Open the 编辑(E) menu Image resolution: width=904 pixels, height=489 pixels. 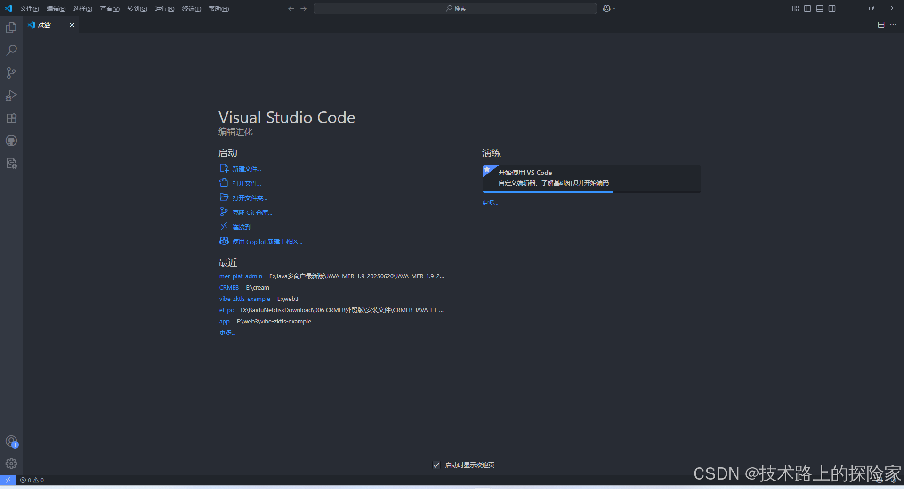(x=56, y=8)
